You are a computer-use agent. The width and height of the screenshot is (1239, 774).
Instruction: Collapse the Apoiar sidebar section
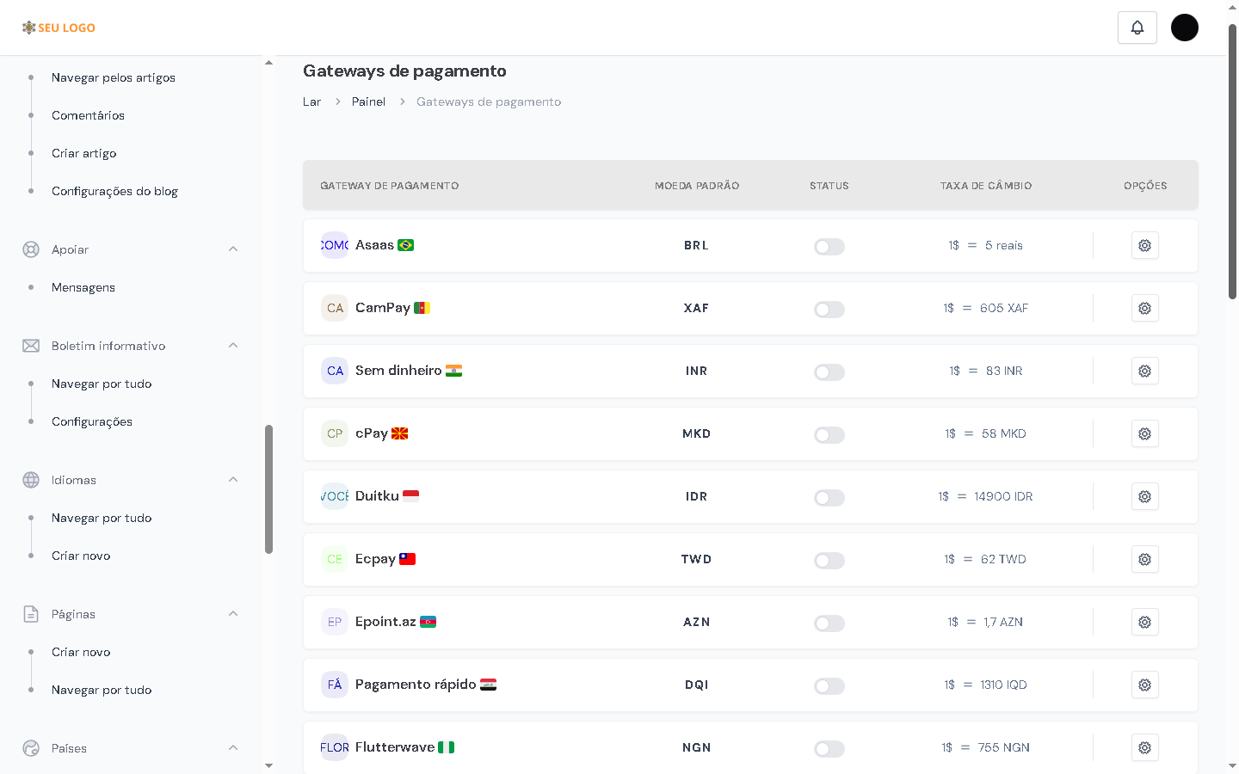pyautogui.click(x=232, y=249)
